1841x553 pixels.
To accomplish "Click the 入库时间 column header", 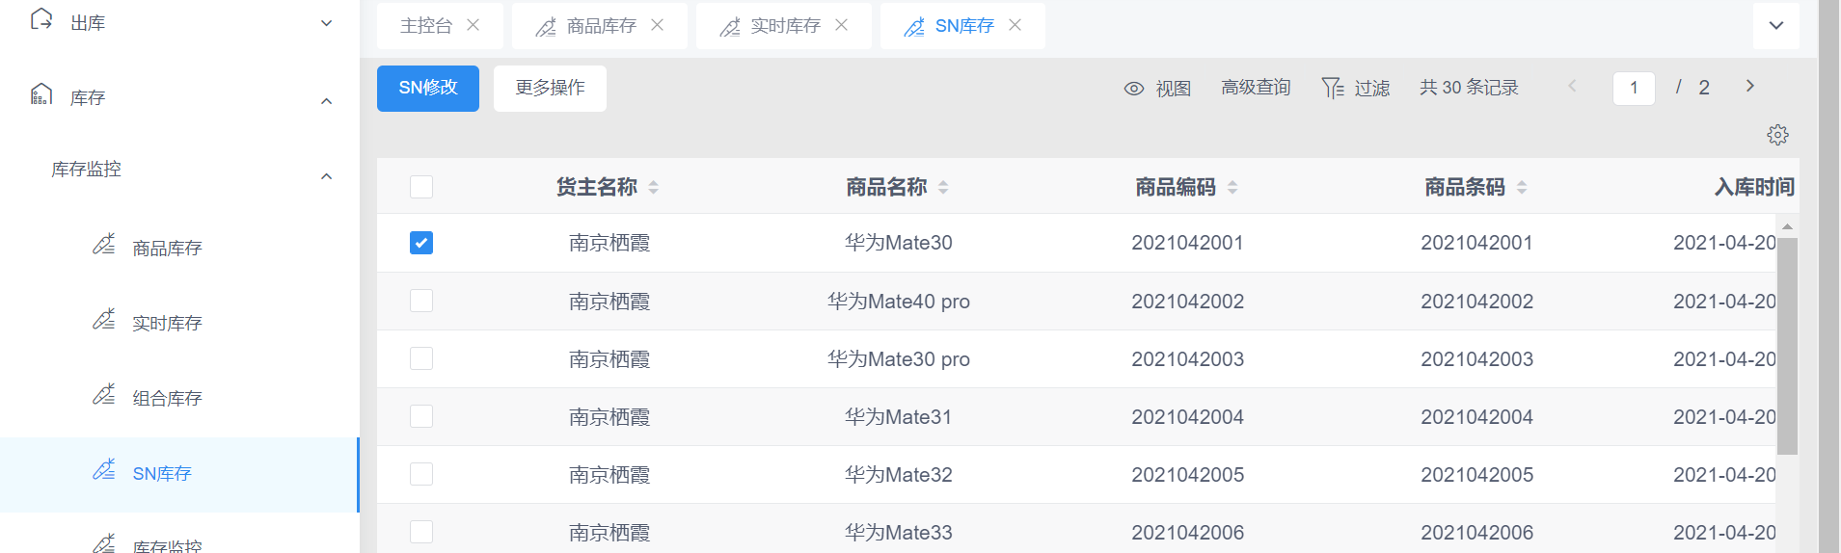I will click(x=1754, y=187).
